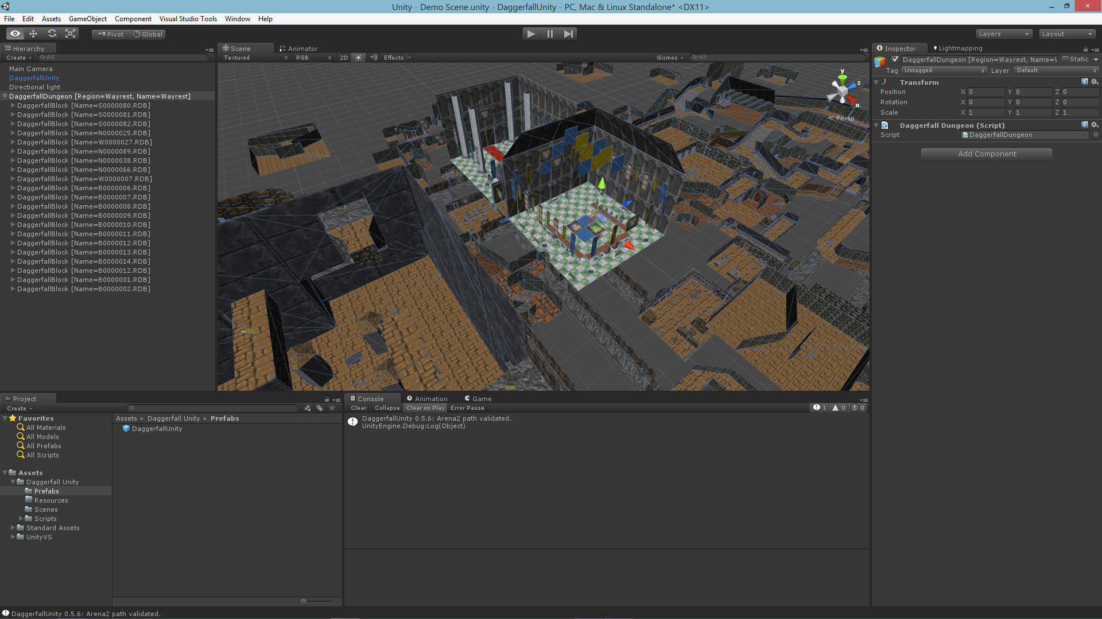Switch to the Animator tab

click(298, 49)
